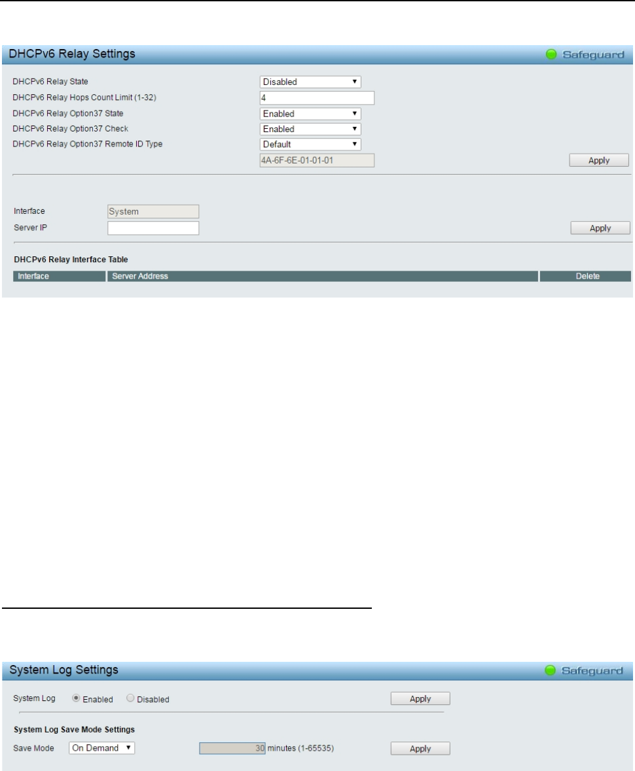635x771 pixels.
Task: Click the Safeguard indicator in System Log Settings
Action: tap(584, 671)
